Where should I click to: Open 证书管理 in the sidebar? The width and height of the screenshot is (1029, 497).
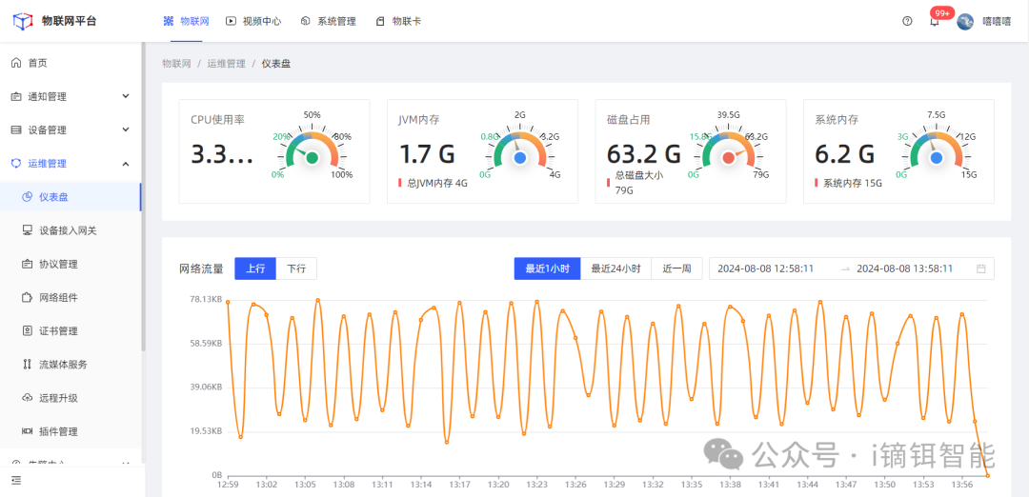[x=57, y=331]
